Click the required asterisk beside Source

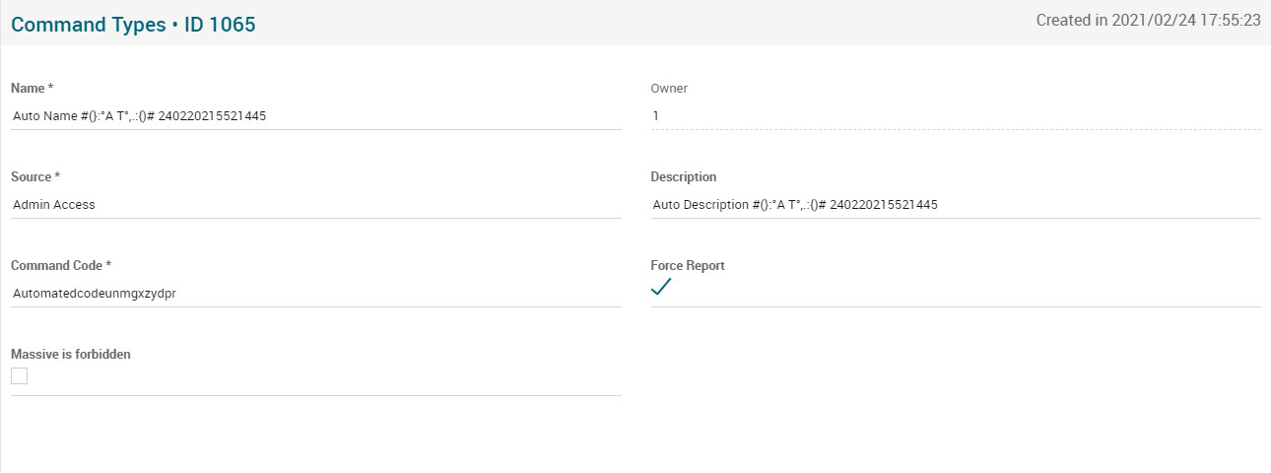pos(57,177)
